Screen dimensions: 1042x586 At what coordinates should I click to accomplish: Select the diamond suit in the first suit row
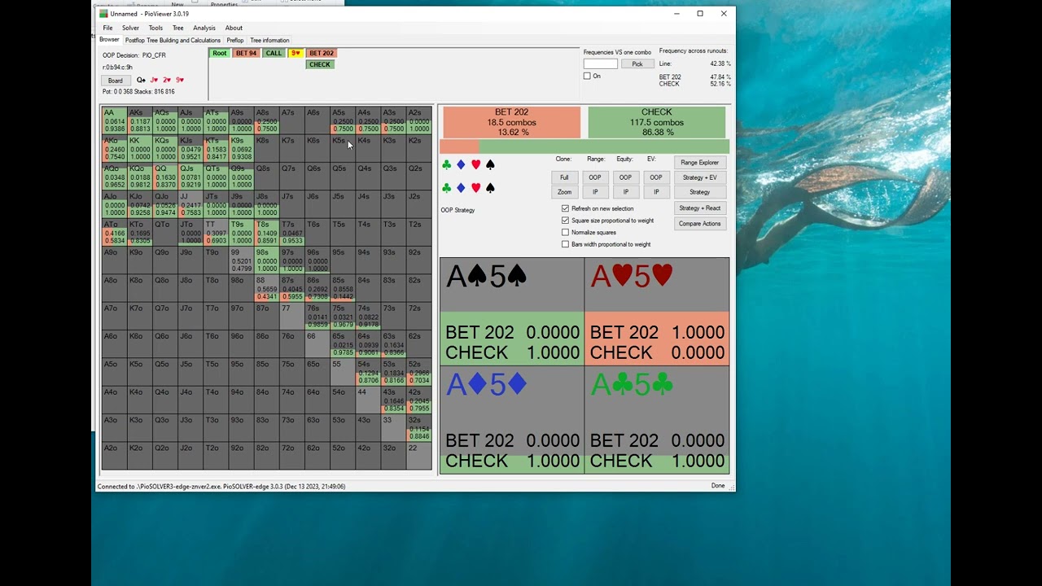coord(461,165)
